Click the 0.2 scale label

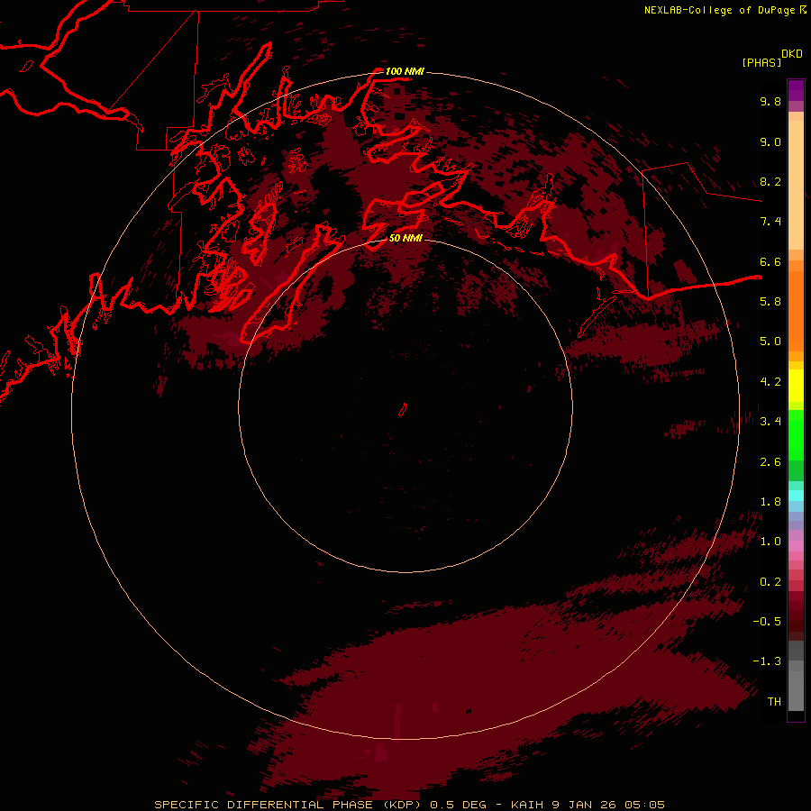pyautogui.click(x=770, y=581)
